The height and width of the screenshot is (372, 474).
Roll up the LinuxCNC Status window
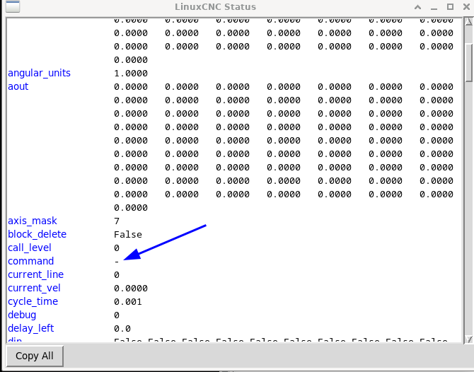(x=418, y=7)
